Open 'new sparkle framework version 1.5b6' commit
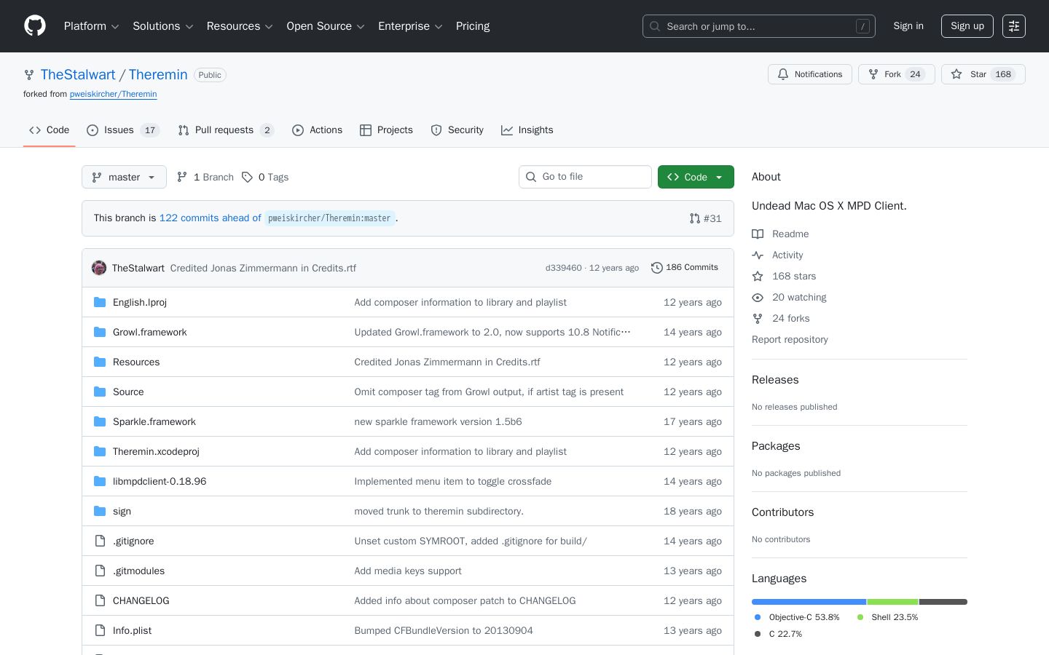The width and height of the screenshot is (1049, 655). [438, 421]
